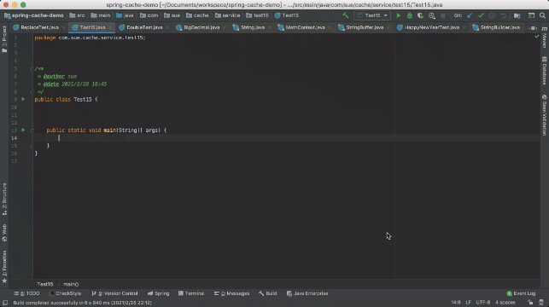Switch to the BigDecimal.java tab

click(198, 27)
